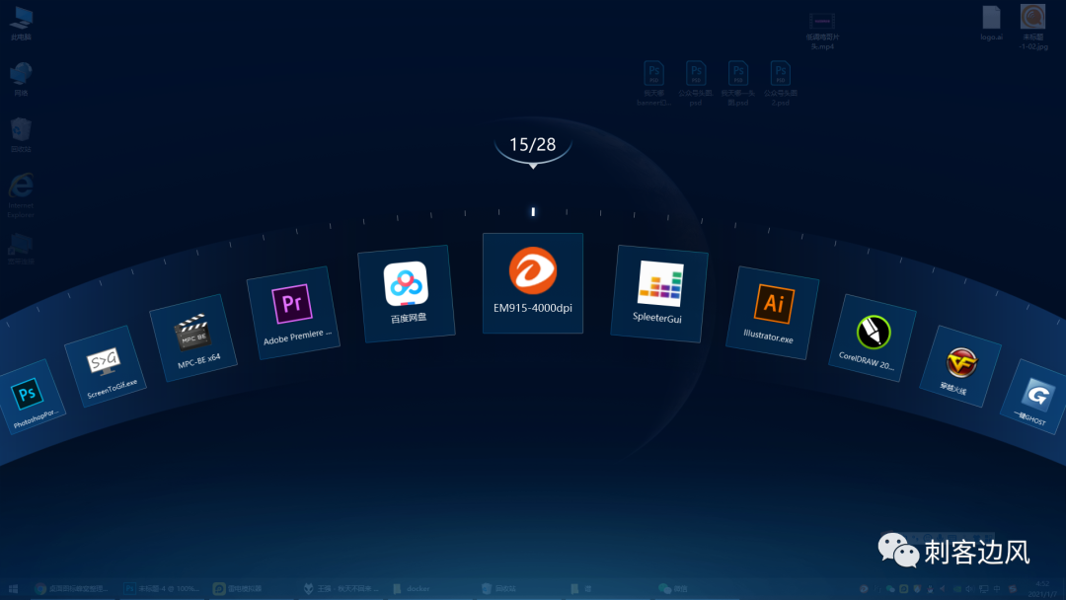Open the PhotoshopPortable tile
The width and height of the screenshot is (1066, 600).
pos(33,397)
